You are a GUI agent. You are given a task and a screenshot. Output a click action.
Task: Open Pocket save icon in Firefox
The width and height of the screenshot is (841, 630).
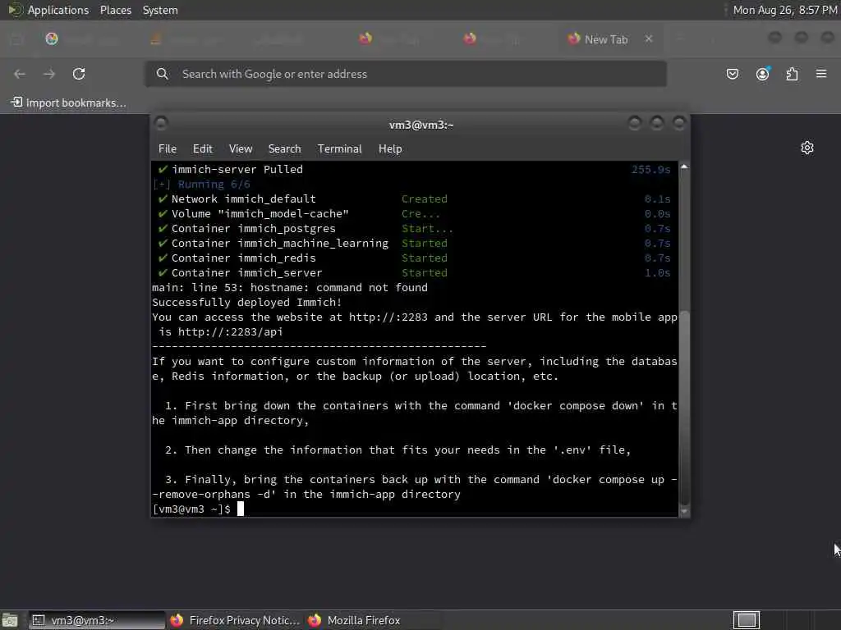tap(733, 74)
